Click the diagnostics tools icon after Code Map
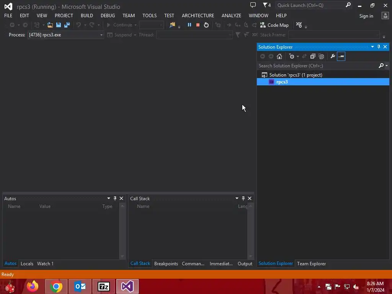Viewport: 392px width, 294px height. tap(299, 25)
